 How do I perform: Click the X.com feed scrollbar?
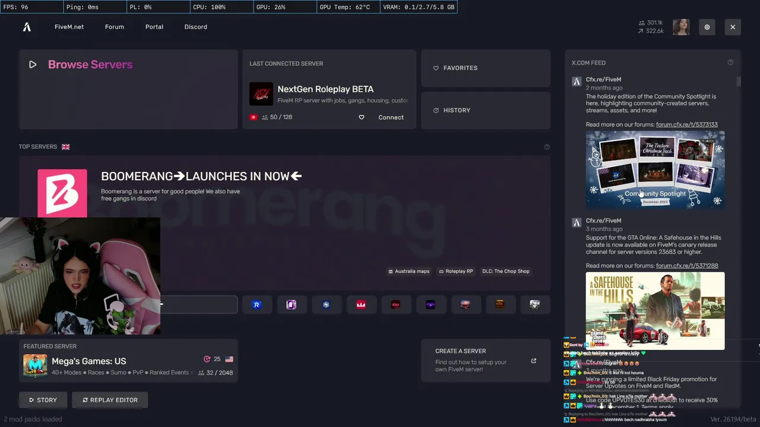click(739, 81)
